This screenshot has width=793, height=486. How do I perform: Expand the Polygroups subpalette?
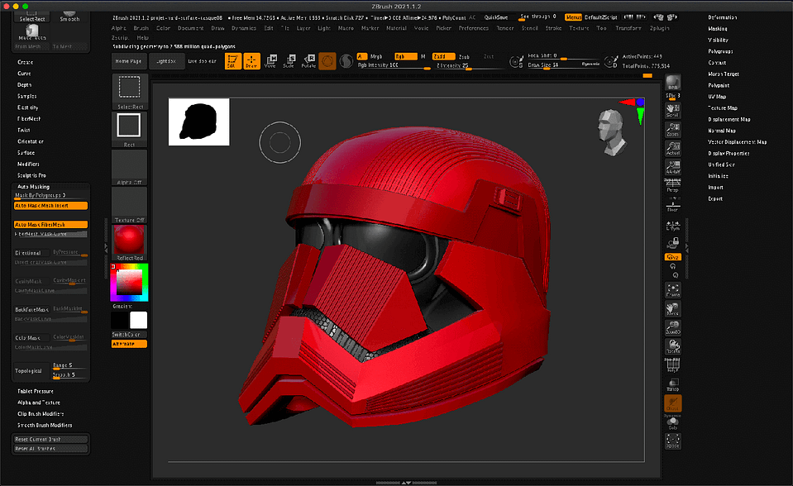[720, 51]
